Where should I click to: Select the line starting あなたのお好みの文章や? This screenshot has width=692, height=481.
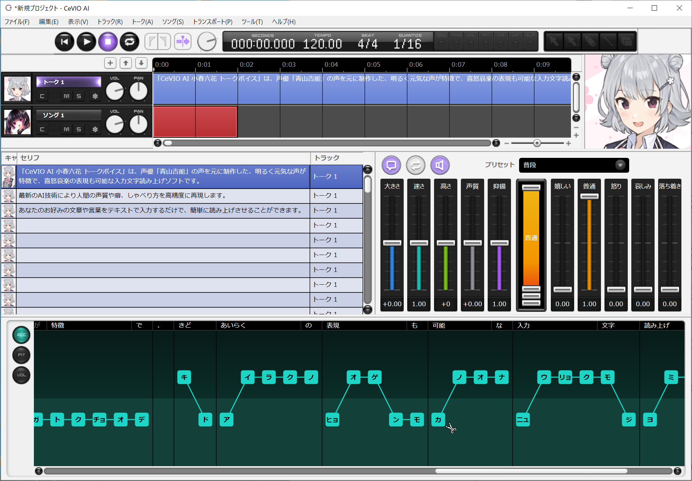click(x=163, y=210)
